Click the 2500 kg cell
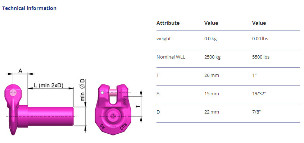This screenshot has height=143, width=304. pos(213,57)
